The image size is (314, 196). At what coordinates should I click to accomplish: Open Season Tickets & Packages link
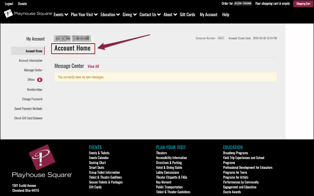(106, 182)
